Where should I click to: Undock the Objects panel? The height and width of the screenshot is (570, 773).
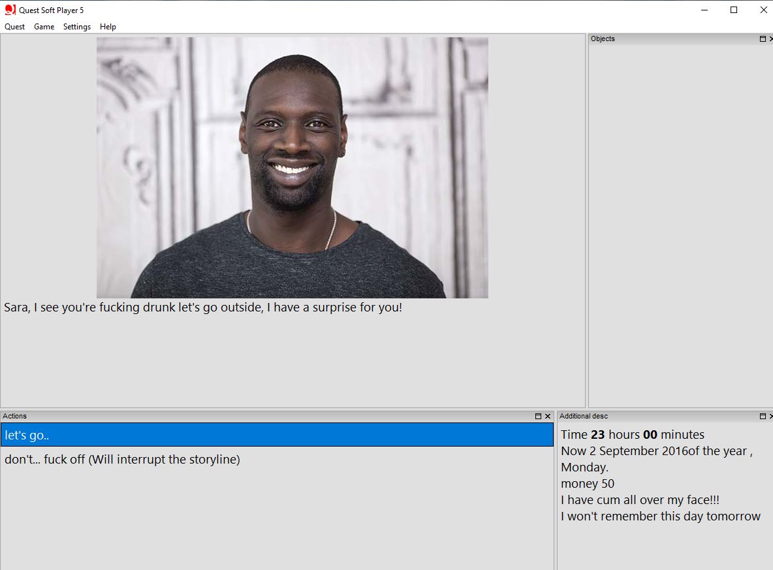(x=761, y=39)
